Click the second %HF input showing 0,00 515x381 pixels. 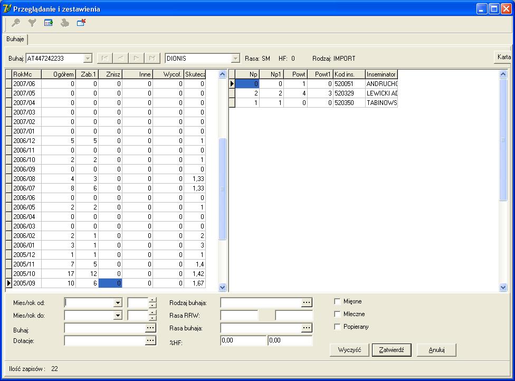290,340
